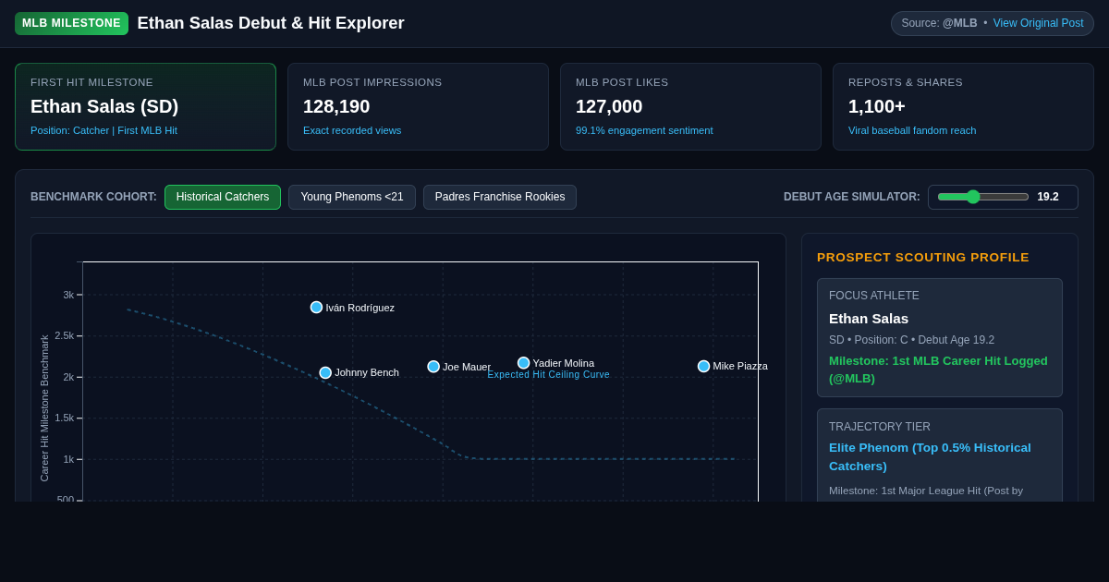Viewport: 1109px width, 582px height.
Task: Open the MLB Post Likes card
Action: pyautogui.click(x=690, y=106)
